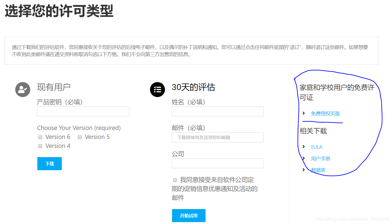
Task: Click the 开始试用 button
Action: point(189,216)
